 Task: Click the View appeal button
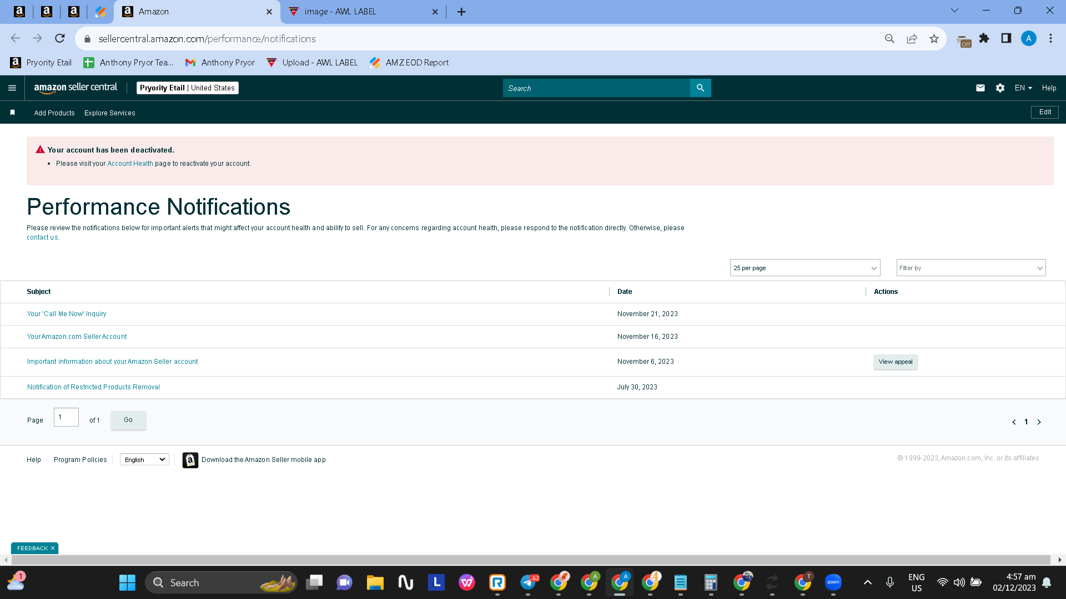pyautogui.click(x=895, y=362)
